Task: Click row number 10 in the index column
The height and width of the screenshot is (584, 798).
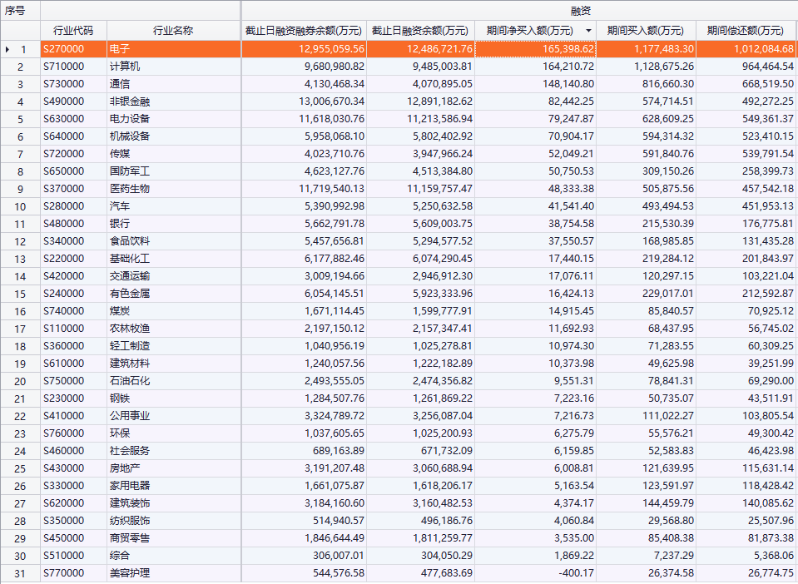Action: (x=20, y=206)
